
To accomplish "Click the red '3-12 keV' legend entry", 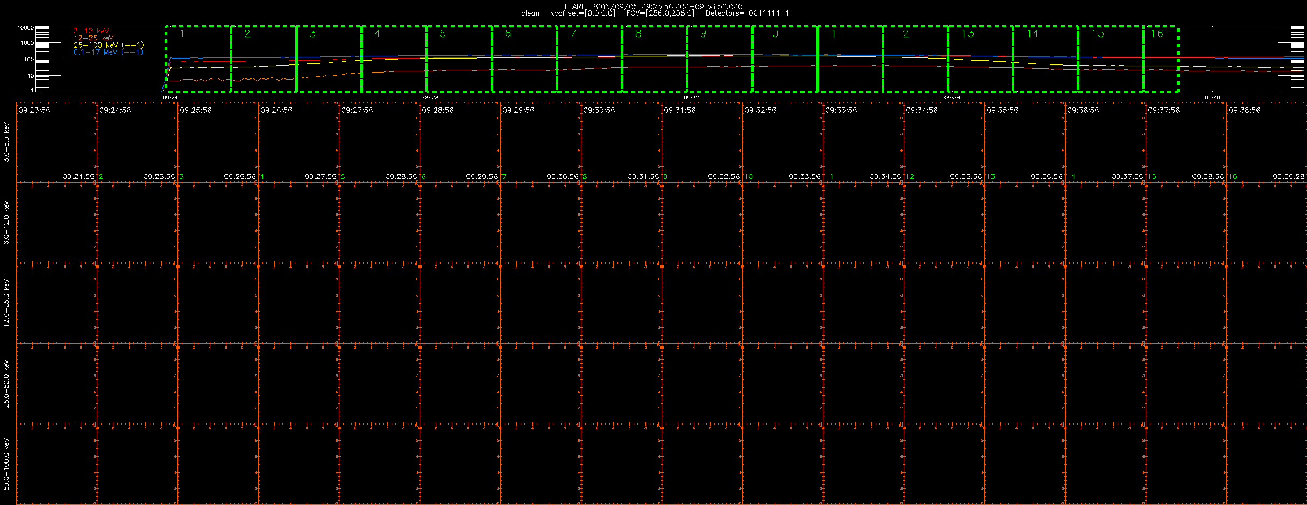I will pyautogui.click(x=91, y=31).
